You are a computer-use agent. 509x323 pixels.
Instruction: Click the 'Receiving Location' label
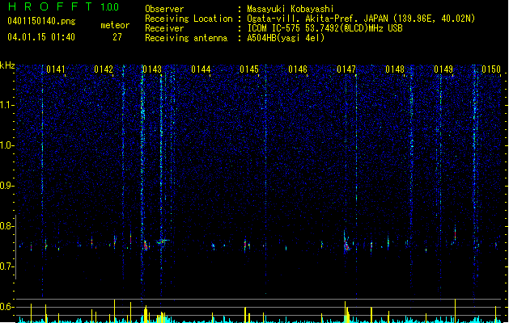(x=189, y=19)
